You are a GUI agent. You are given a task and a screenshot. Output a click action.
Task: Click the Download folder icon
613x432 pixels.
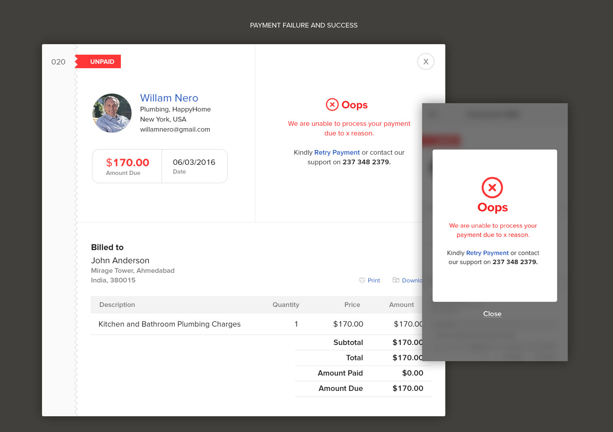point(396,280)
